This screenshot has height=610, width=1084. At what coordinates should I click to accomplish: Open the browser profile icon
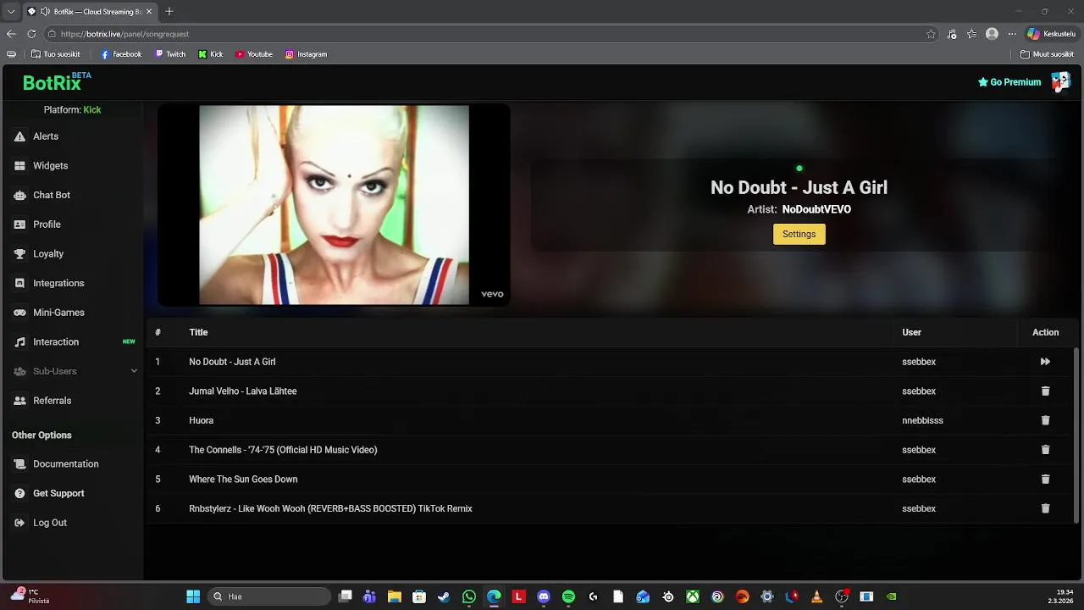pyautogui.click(x=992, y=34)
